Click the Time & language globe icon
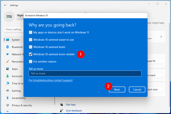The width and height of the screenshot is (171, 114). click(8, 83)
